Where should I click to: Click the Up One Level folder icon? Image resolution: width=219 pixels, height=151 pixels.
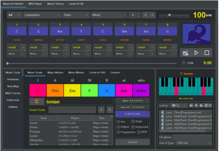(x=191, y=105)
